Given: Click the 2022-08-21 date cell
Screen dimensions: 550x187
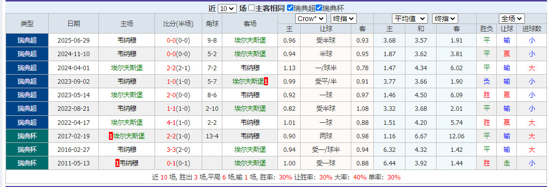Looking at the screenshot, I should [x=74, y=109].
